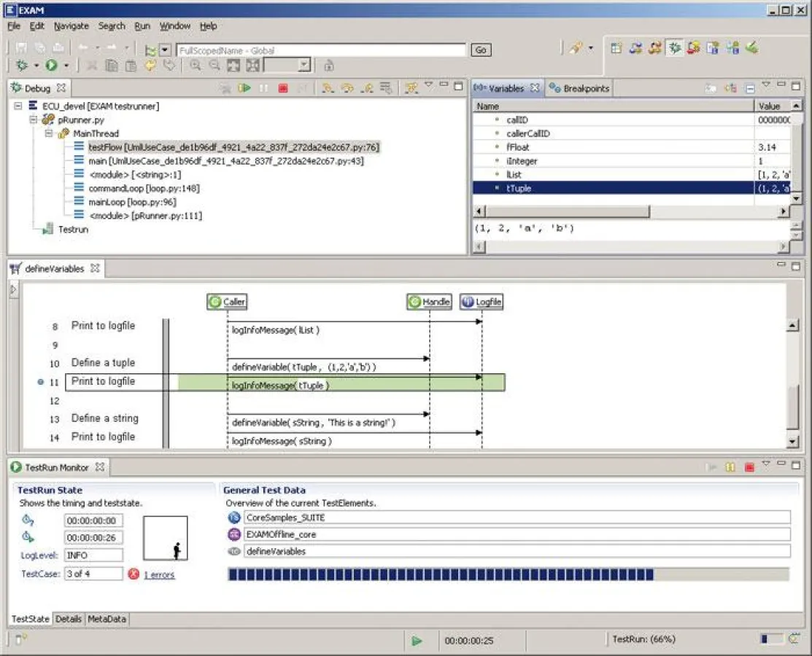The width and height of the screenshot is (812, 656).
Task: Click the red error icon beside TestCase
Action: pyautogui.click(x=134, y=574)
